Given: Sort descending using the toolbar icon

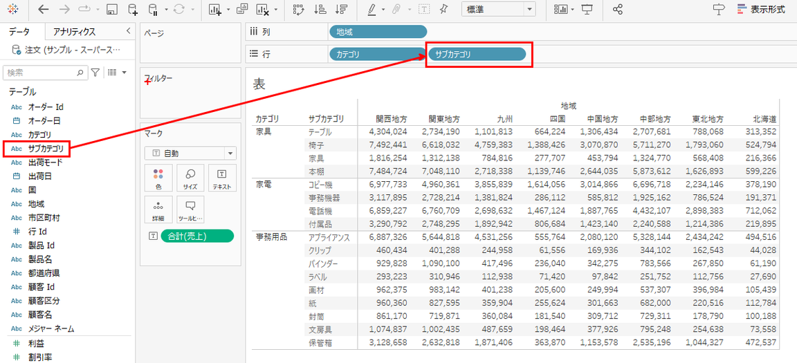Looking at the screenshot, I should (x=342, y=9).
